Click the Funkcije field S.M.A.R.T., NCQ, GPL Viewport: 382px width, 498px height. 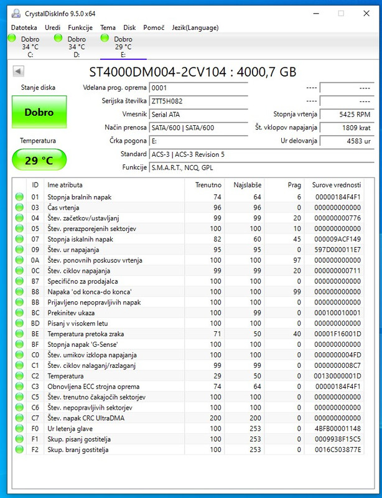pyautogui.click(x=262, y=167)
